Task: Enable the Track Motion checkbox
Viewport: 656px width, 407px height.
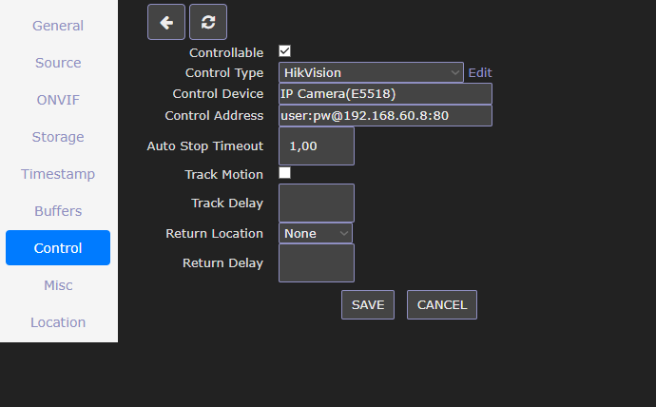Action: (285, 173)
